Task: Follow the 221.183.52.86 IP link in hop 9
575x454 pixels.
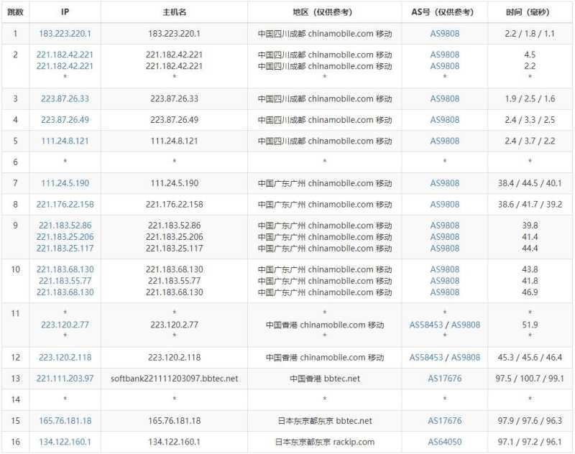Action: (65, 226)
